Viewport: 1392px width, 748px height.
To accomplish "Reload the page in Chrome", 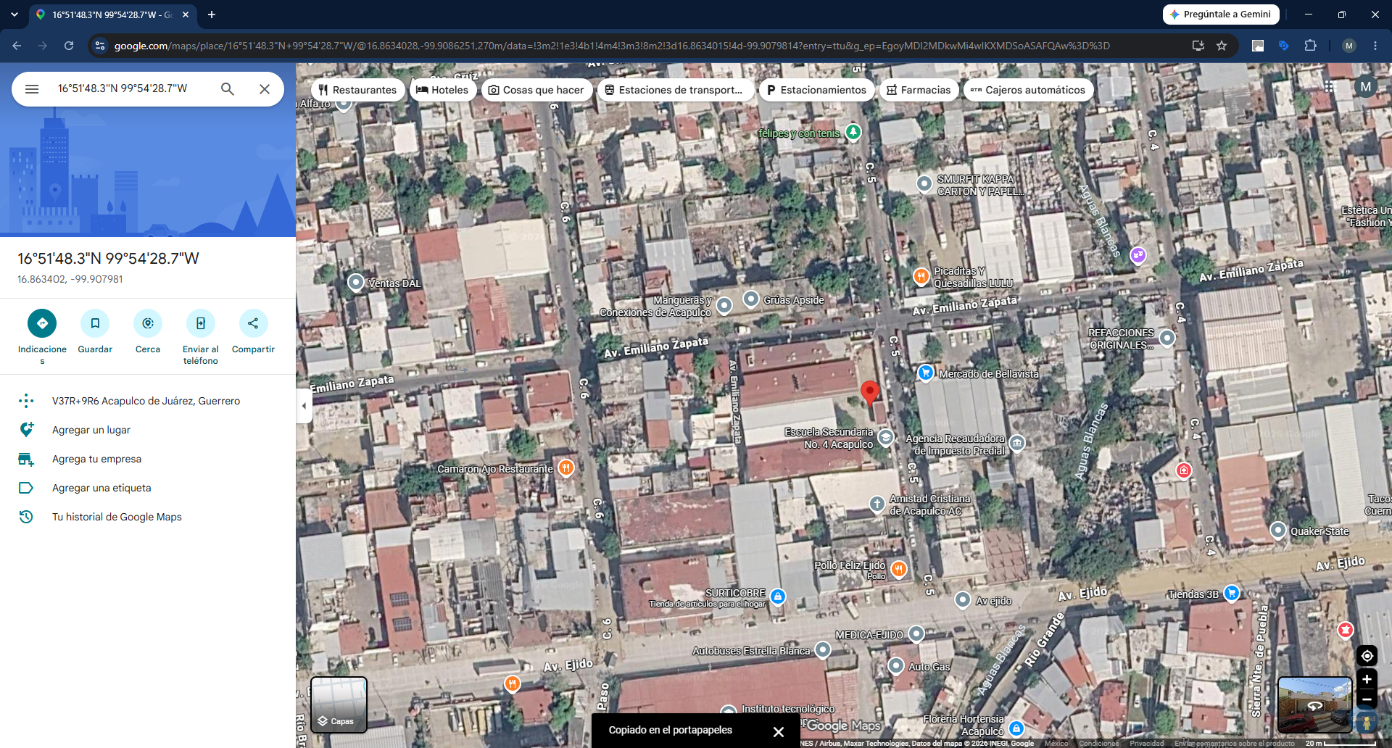I will [69, 46].
